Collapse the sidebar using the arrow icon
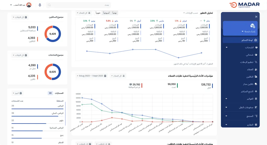The width and height of the screenshot is (267, 145). (256, 17)
